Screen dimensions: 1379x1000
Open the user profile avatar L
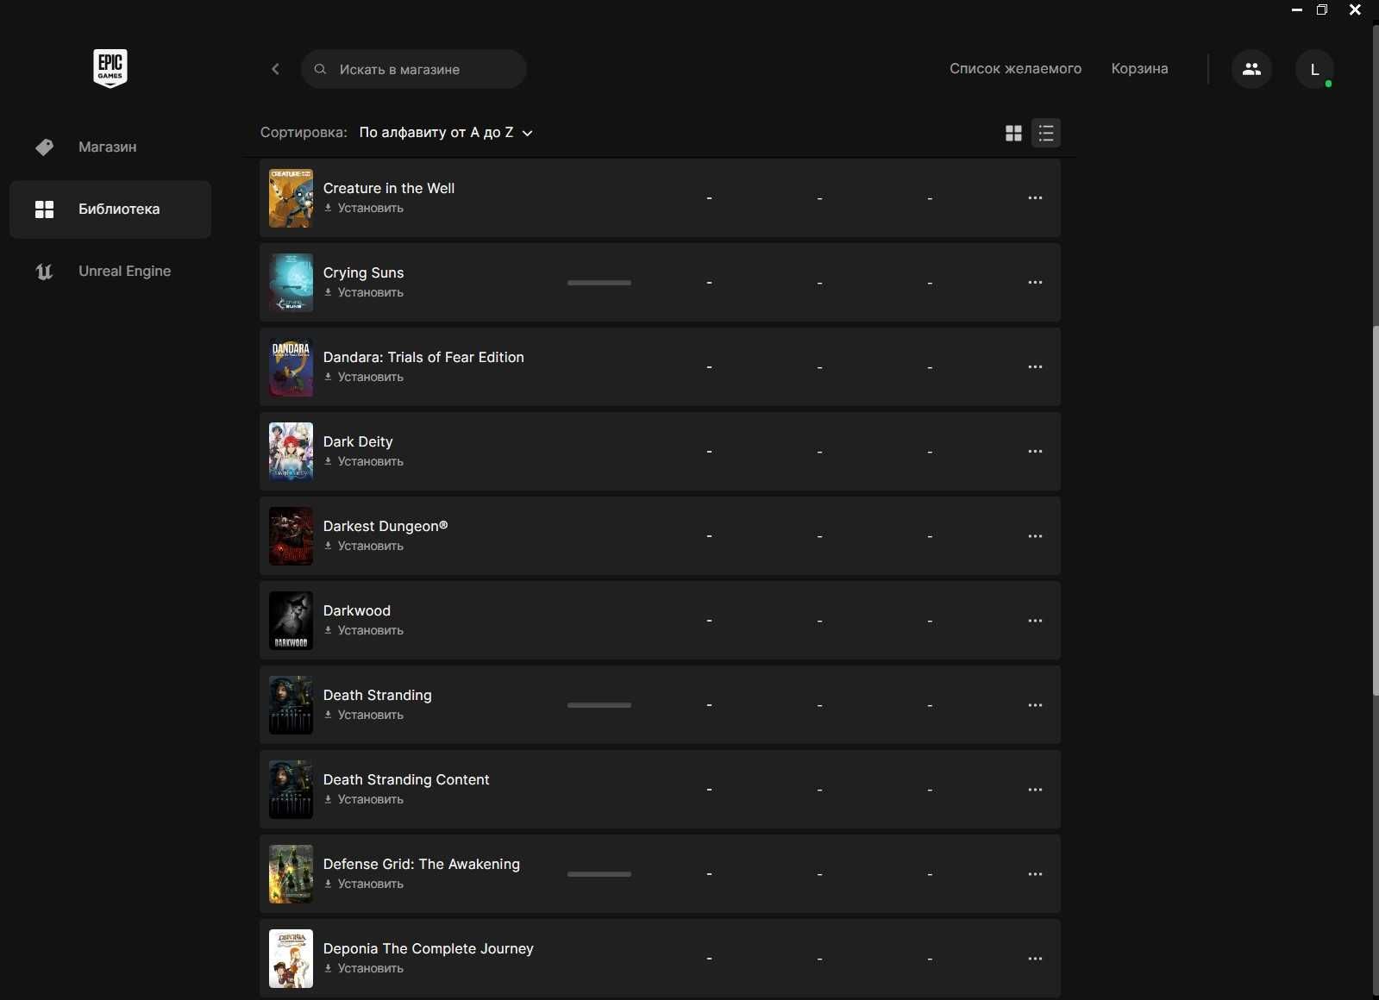coord(1314,69)
